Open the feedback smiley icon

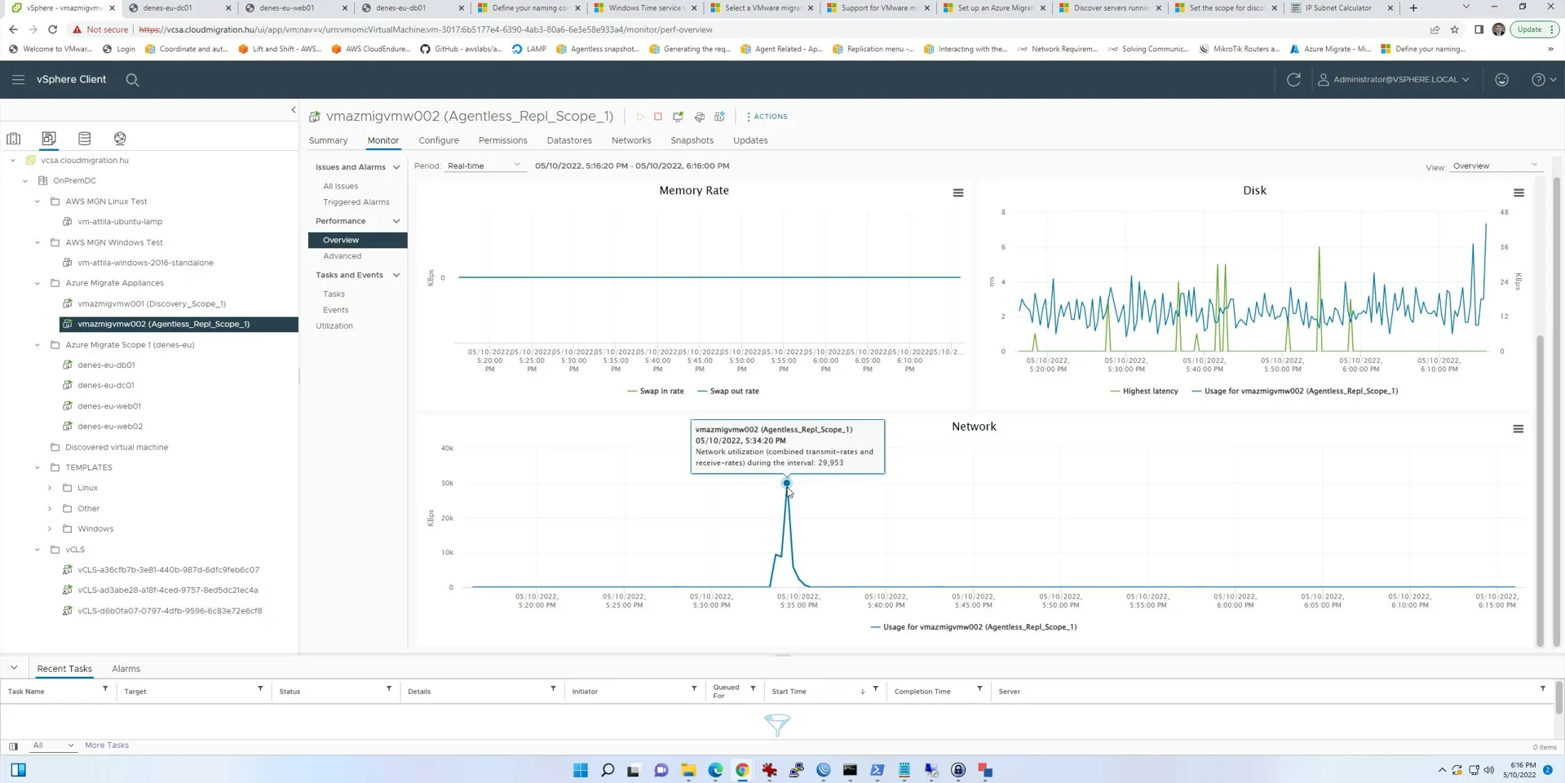[x=1501, y=79]
